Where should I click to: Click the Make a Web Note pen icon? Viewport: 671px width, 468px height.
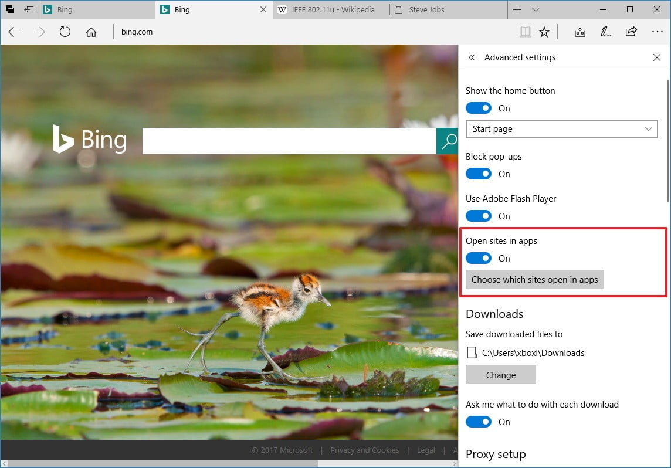605,32
